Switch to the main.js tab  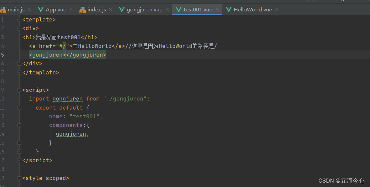coord(16,10)
